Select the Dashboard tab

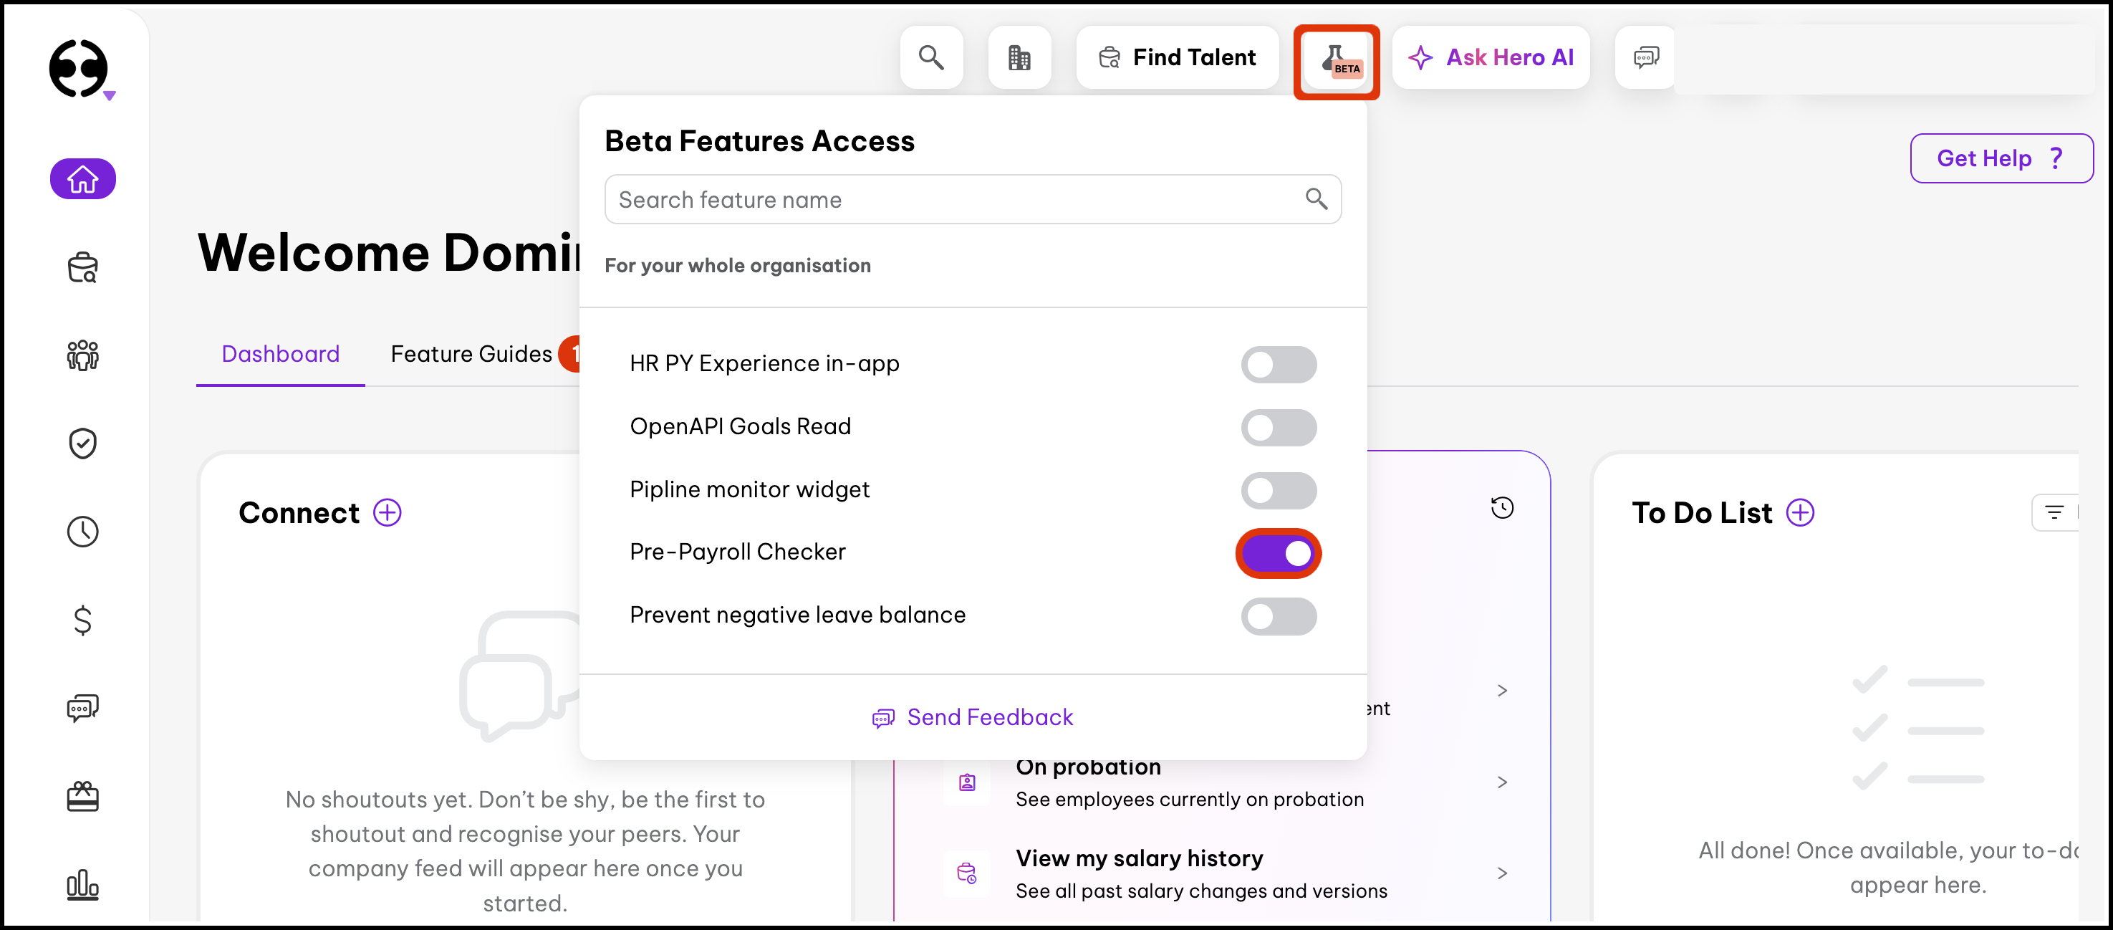pyautogui.click(x=281, y=354)
